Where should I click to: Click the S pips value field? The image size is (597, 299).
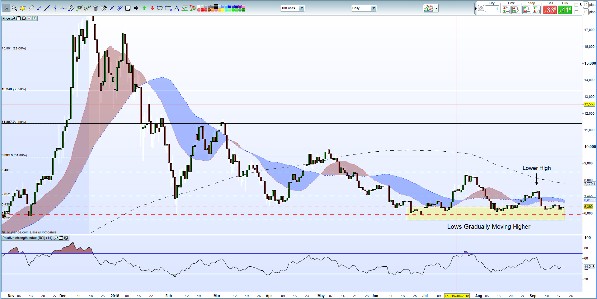pos(585,5)
